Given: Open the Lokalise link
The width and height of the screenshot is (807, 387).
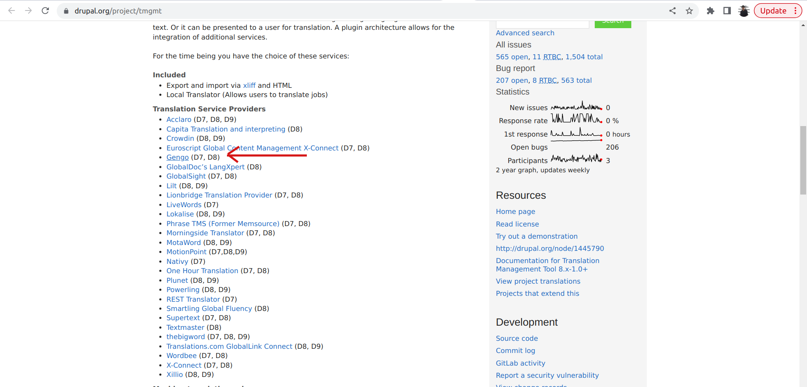Looking at the screenshot, I should click(x=180, y=214).
